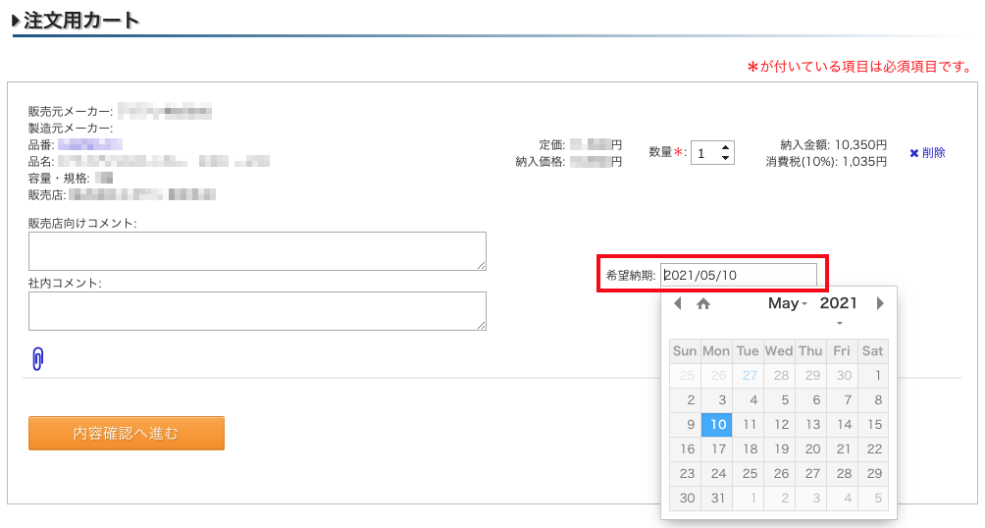Increase quantity with up stepper arrow

pos(726,148)
